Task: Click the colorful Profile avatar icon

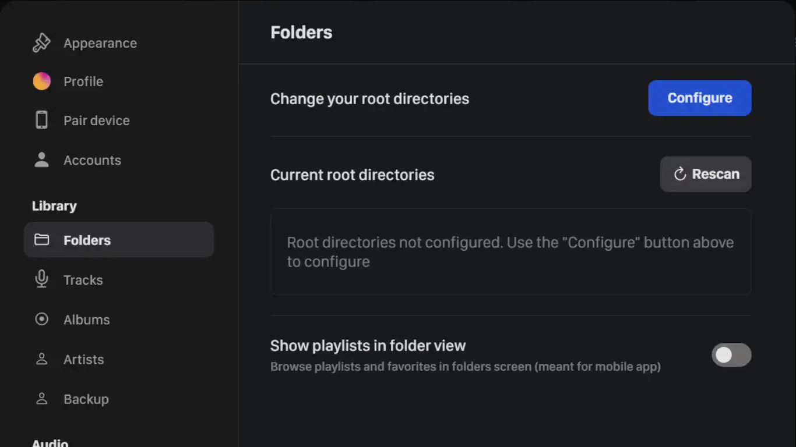Action: point(41,81)
